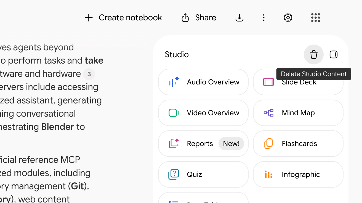
Task: Generate an Infographic
Action: (298, 174)
